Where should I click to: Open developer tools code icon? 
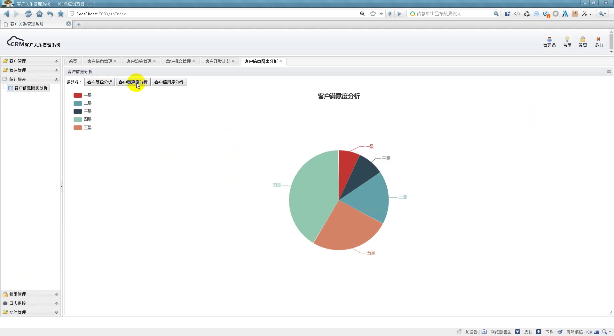click(517, 14)
